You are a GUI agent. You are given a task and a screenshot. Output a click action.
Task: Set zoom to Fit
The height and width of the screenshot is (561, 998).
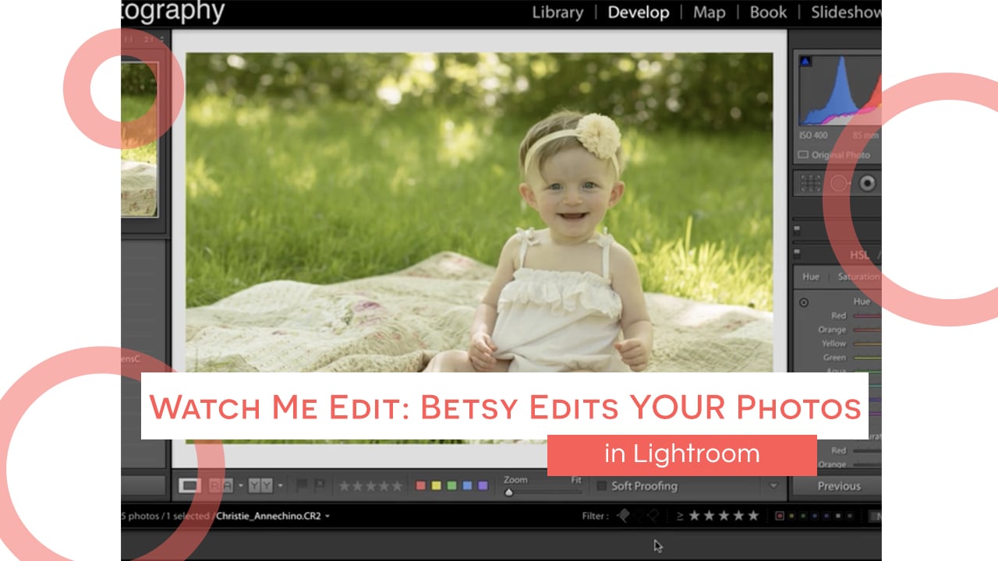tap(576, 480)
